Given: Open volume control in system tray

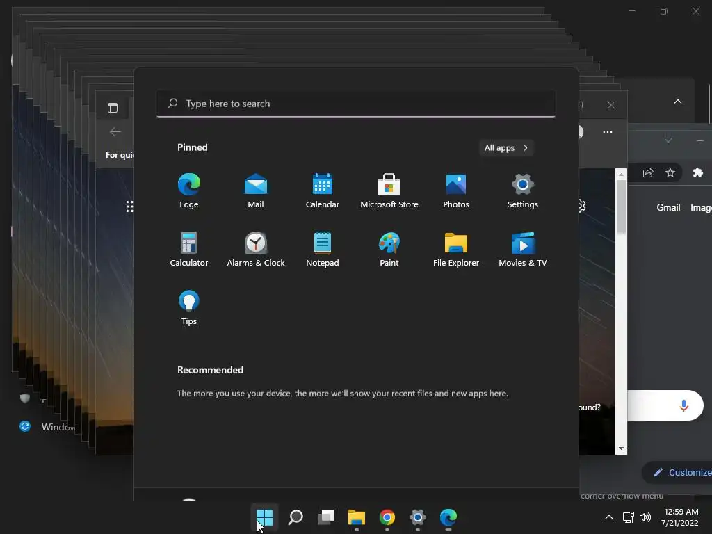Looking at the screenshot, I should click(x=645, y=517).
